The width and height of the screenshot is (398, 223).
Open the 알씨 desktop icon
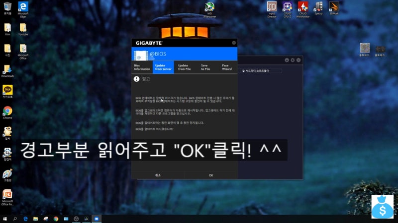7,133
